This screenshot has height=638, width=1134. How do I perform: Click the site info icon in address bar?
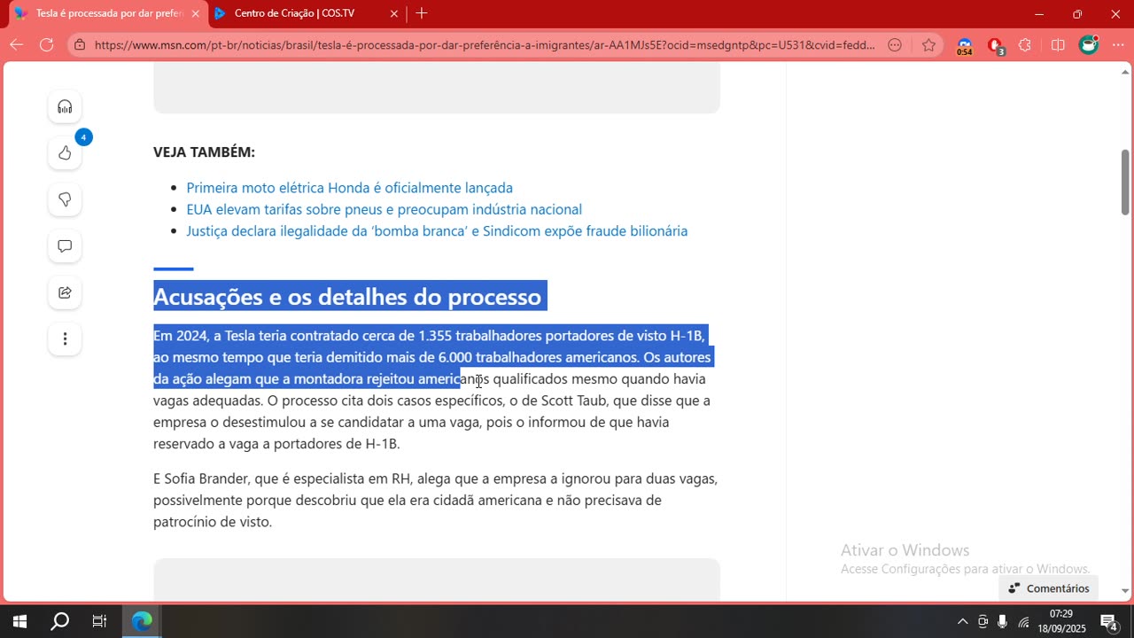click(80, 44)
